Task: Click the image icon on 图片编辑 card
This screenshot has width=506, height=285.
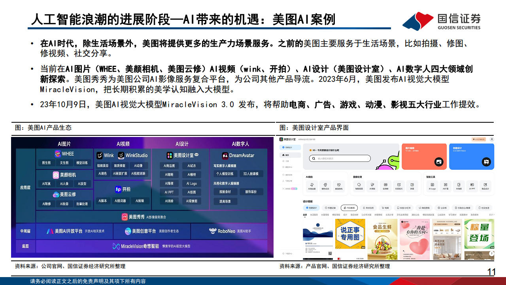Action: (x=438, y=161)
